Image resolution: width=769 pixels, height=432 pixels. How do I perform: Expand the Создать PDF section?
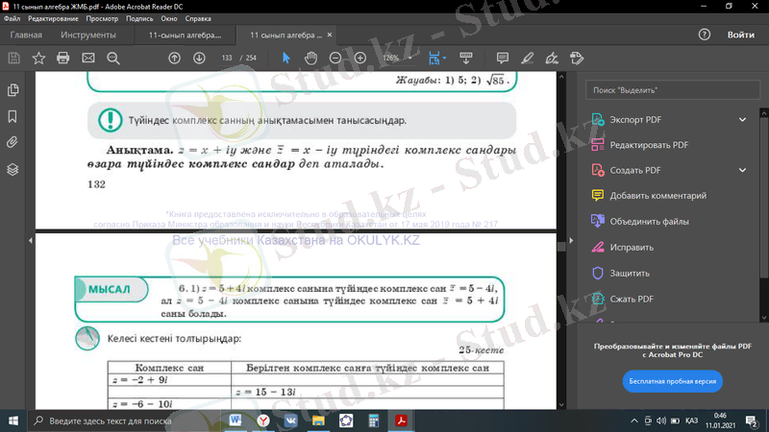(x=742, y=170)
